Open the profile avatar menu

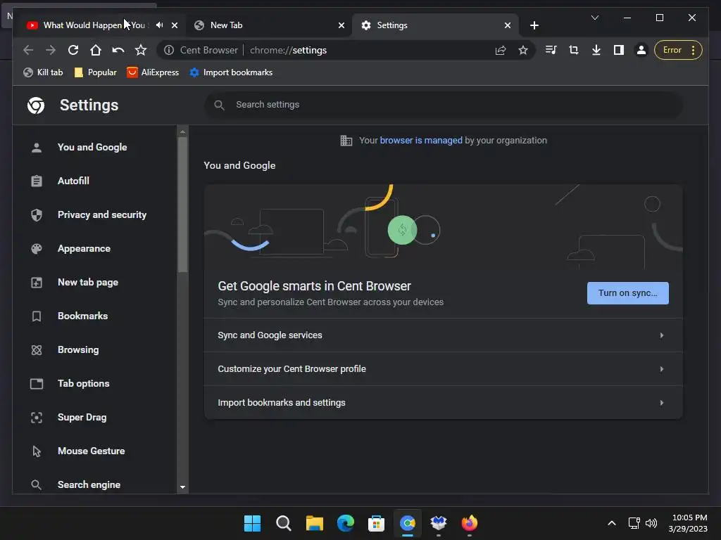(x=641, y=50)
